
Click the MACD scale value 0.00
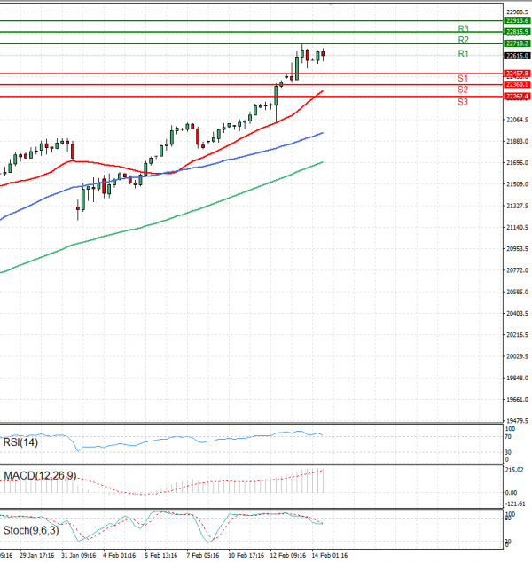(511, 493)
